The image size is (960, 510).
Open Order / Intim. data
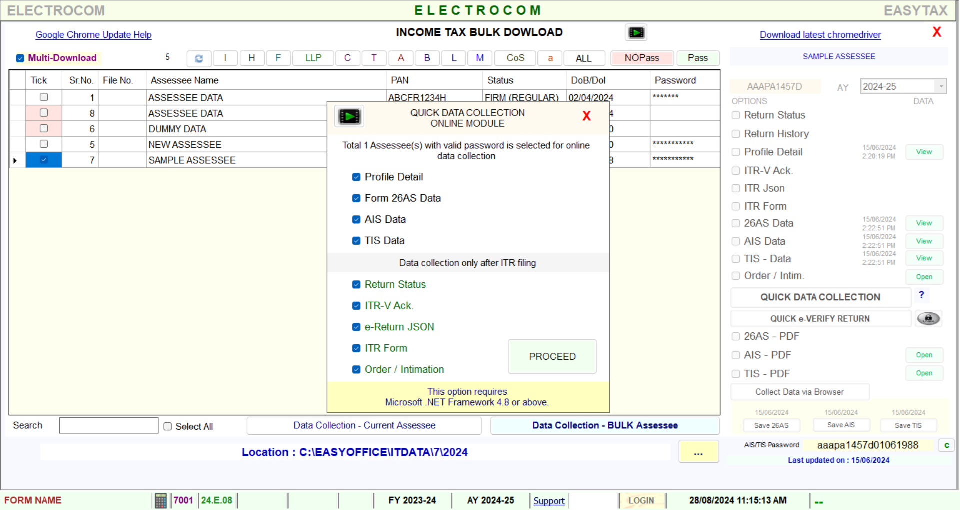[924, 277]
